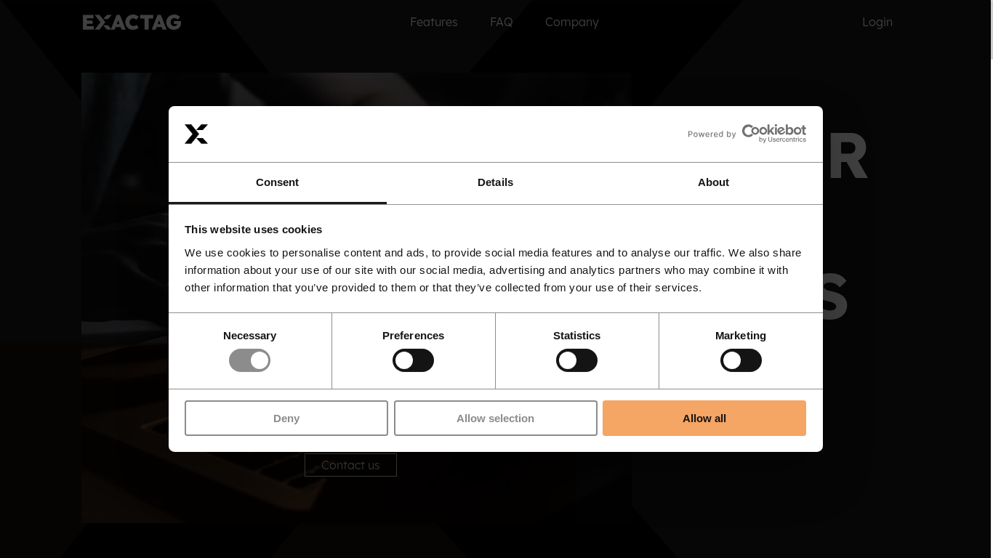Image resolution: width=993 pixels, height=558 pixels.
Task: Click the Contact us button
Action: point(350,465)
